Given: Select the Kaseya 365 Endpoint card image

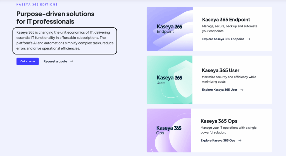Looking at the screenshot, I should point(170,29).
